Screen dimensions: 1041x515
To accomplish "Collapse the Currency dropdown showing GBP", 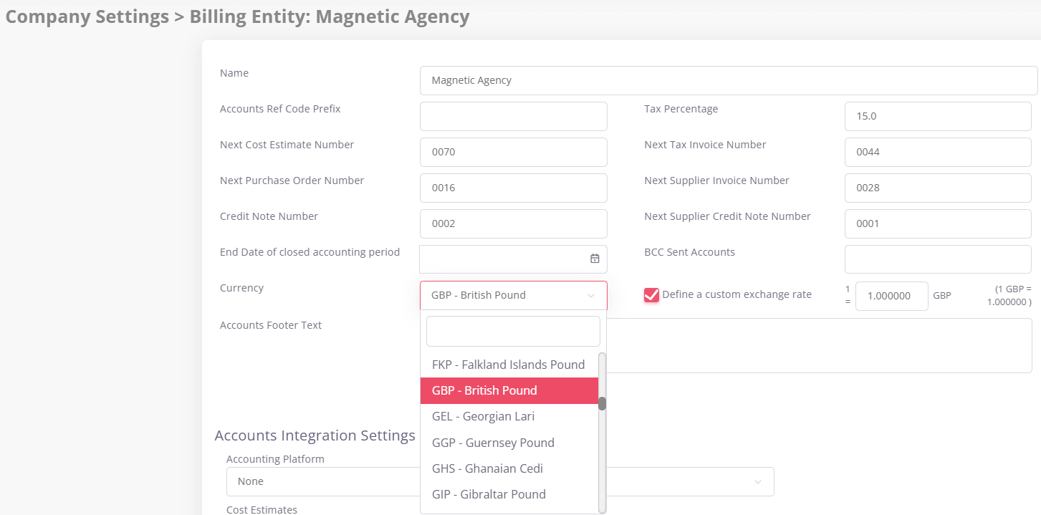I will coord(513,295).
